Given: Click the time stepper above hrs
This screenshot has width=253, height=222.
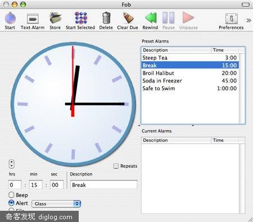Looking at the screenshot, I should pyautogui.click(x=11, y=164).
